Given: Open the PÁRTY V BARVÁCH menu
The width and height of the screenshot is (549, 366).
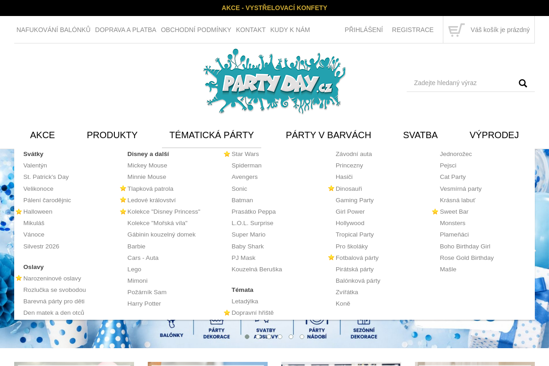Looking at the screenshot, I should click(328, 135).
